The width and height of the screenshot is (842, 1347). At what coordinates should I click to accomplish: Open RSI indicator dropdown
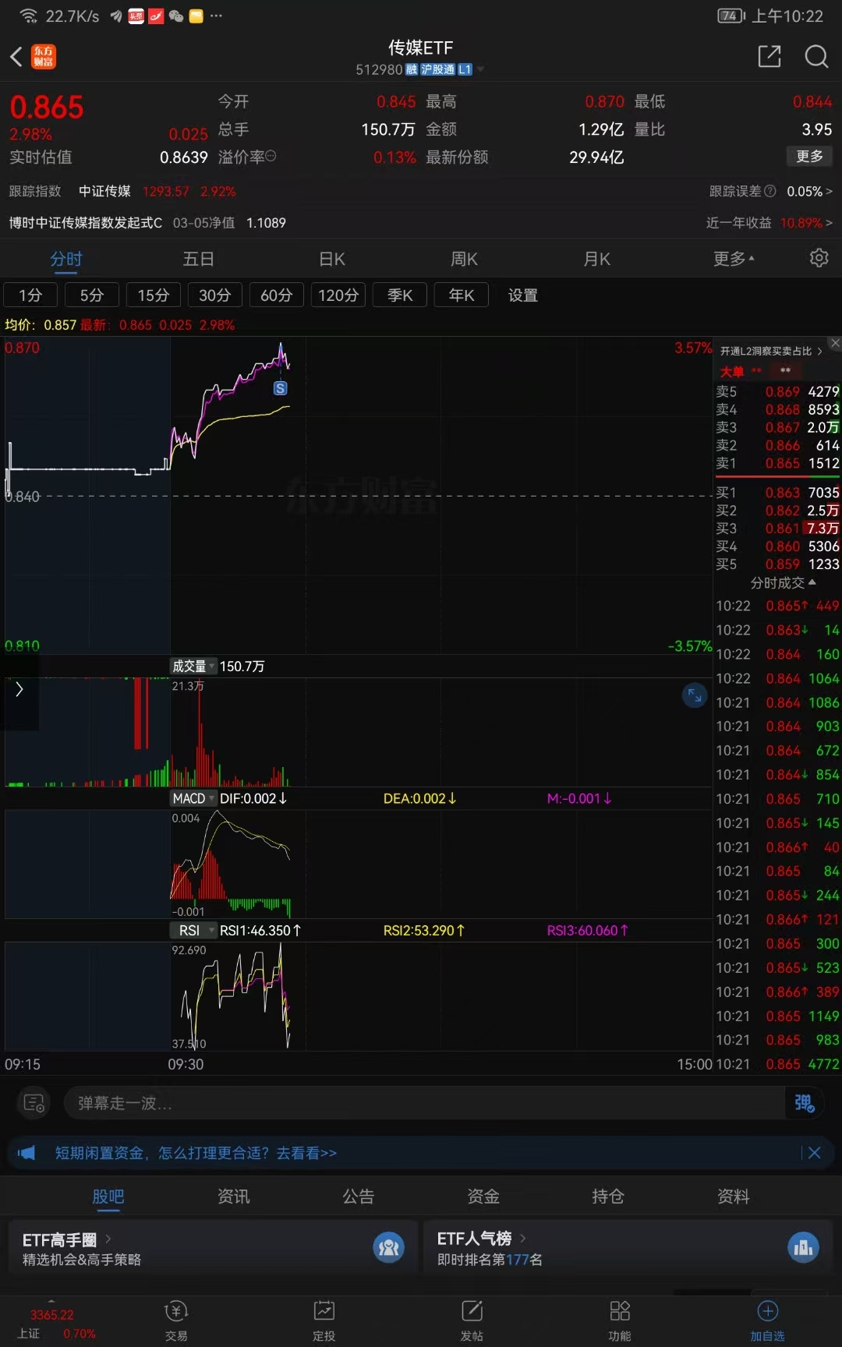[x=194, y=930]
